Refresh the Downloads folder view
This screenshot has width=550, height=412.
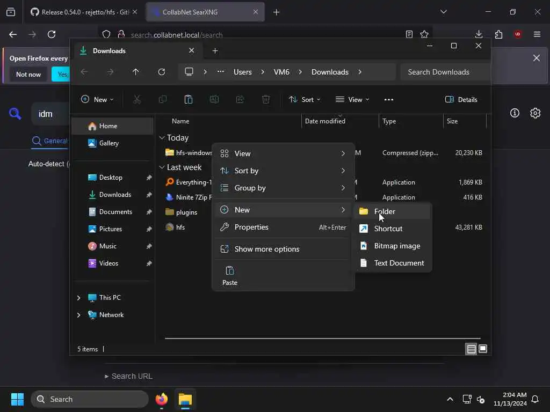coord(162,72)
